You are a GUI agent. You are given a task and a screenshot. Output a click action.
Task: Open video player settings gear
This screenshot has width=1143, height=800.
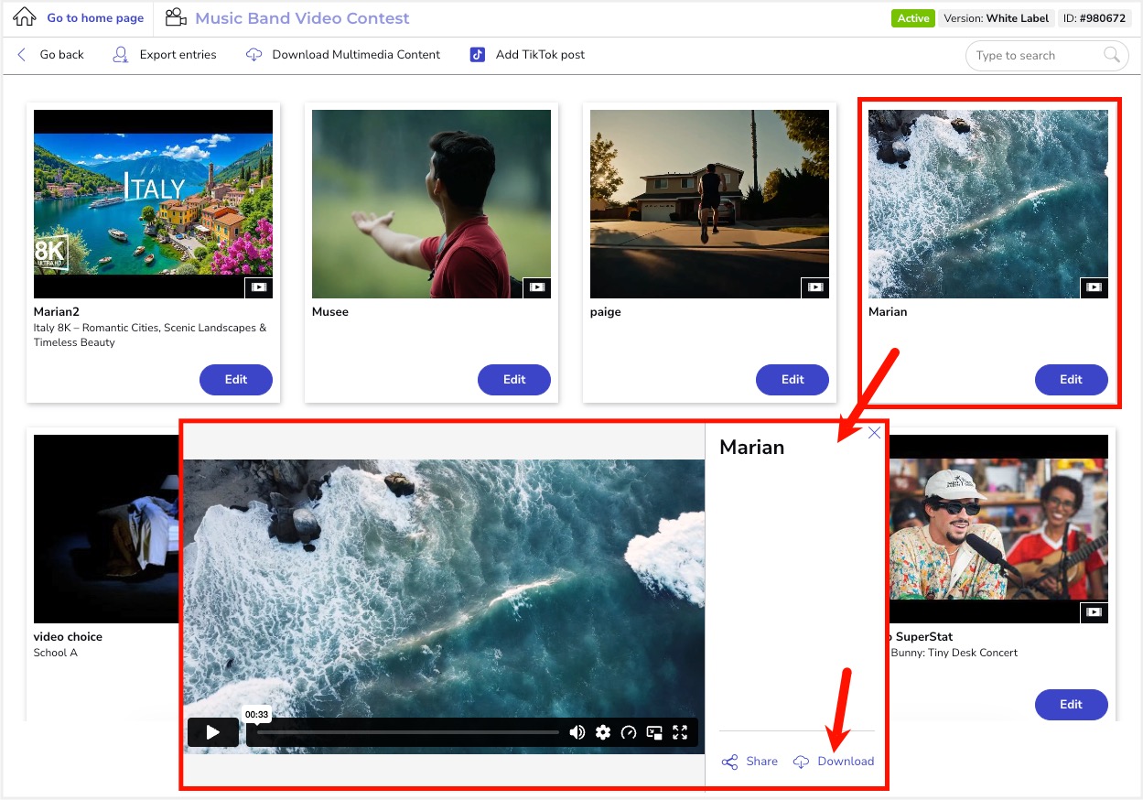pos(603,732)
